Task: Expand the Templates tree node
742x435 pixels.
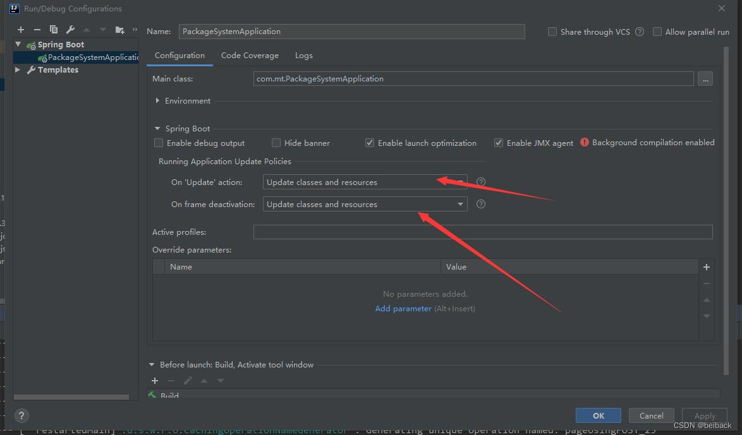Action: (x=18, y=69)
